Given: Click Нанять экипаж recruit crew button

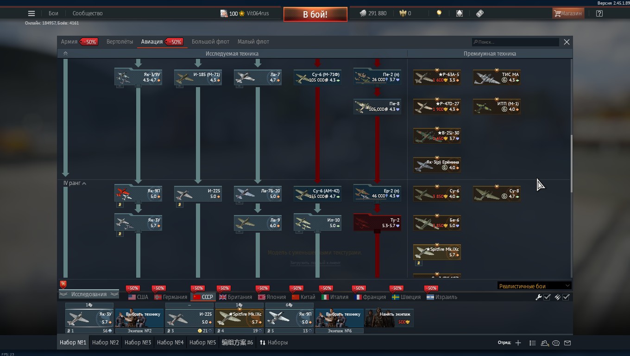Looking at the screenshot, I should tap(389, 318).
